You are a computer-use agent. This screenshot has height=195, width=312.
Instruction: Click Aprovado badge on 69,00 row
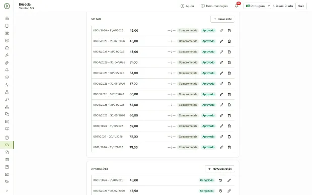click(208, 126)
